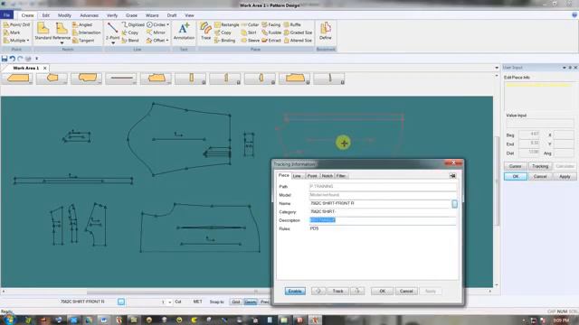Viewport: 579px width, 325px height.
Task: Select the Trace piece tool
Action: tap(205, 32)
